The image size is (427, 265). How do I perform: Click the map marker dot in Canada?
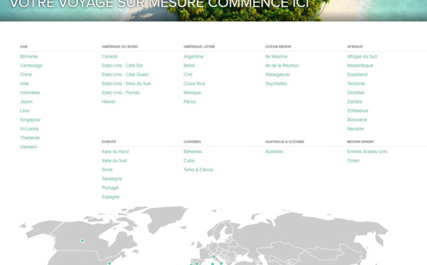pyautogui.click(x=83, y=241)
